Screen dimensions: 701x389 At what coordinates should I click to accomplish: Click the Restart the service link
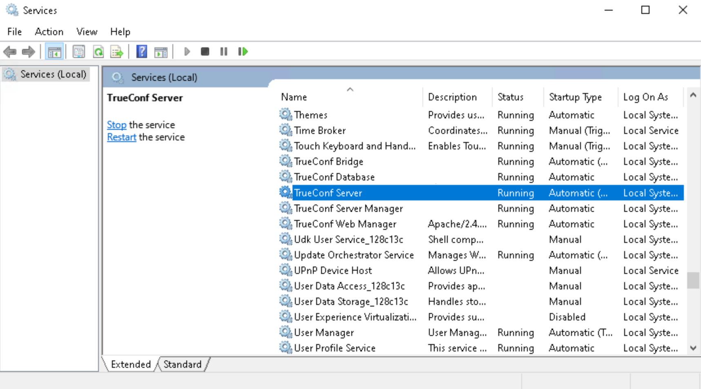[x=121, y=137]
